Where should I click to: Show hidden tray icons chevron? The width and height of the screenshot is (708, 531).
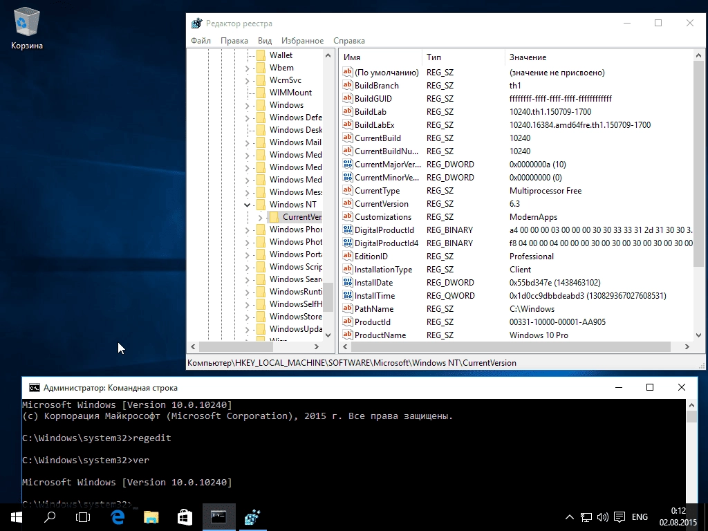coord(570,517)
